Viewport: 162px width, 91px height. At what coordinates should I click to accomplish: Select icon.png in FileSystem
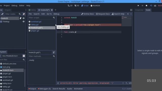(6, 67)
